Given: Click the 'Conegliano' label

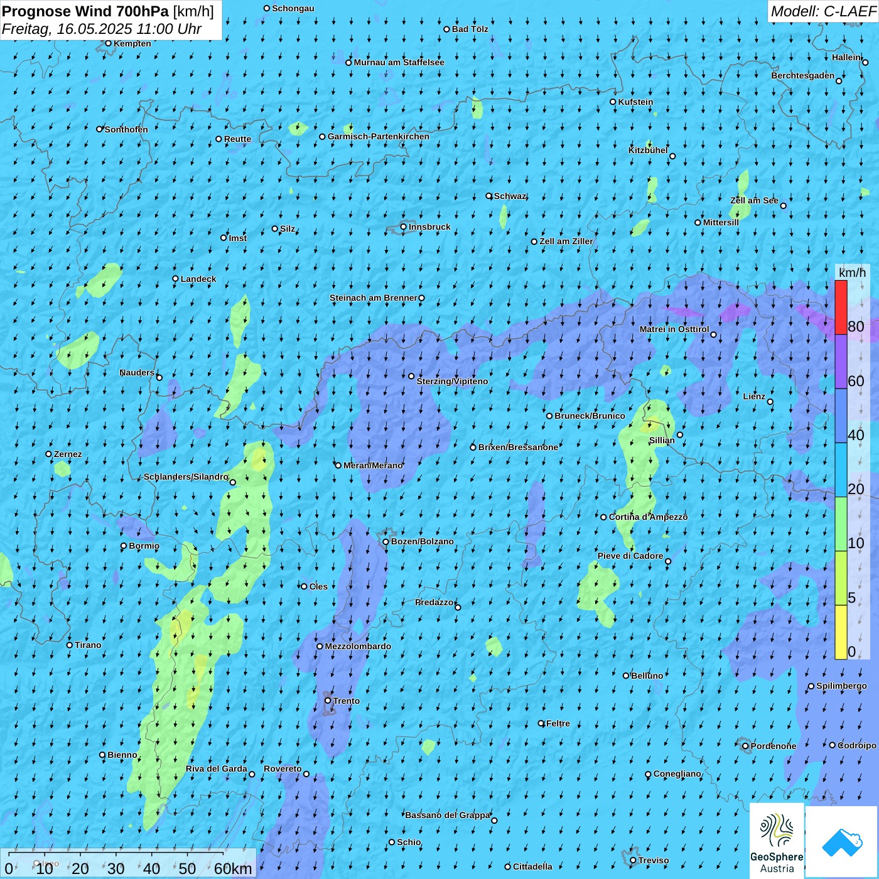Looking at the screenshot, I should 677,774.
